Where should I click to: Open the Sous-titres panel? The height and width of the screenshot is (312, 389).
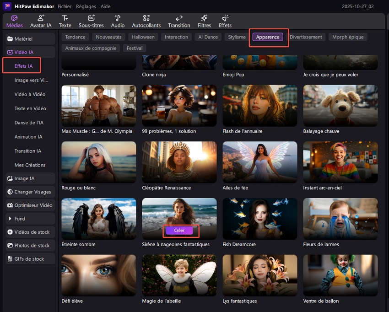point(91,21)
